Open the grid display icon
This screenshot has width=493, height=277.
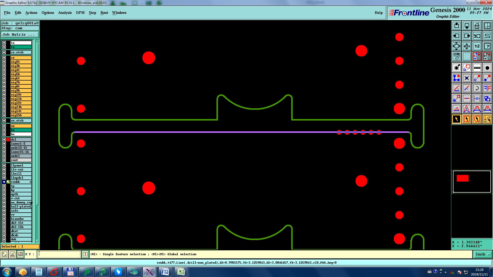(x=467, y=56)
